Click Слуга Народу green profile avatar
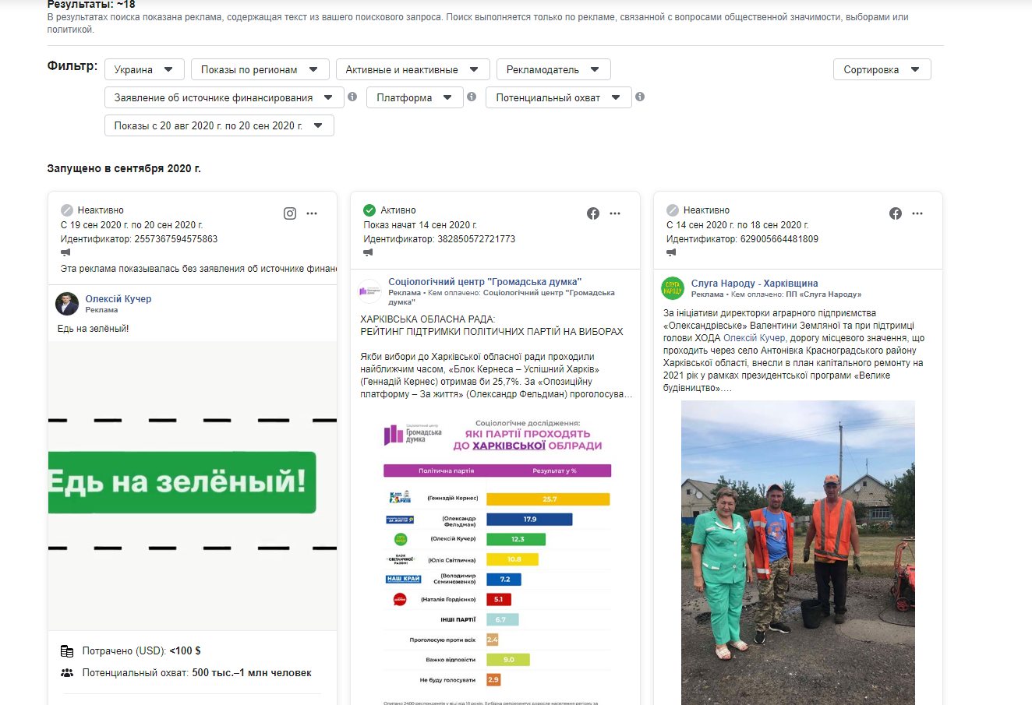 (672, 288)
